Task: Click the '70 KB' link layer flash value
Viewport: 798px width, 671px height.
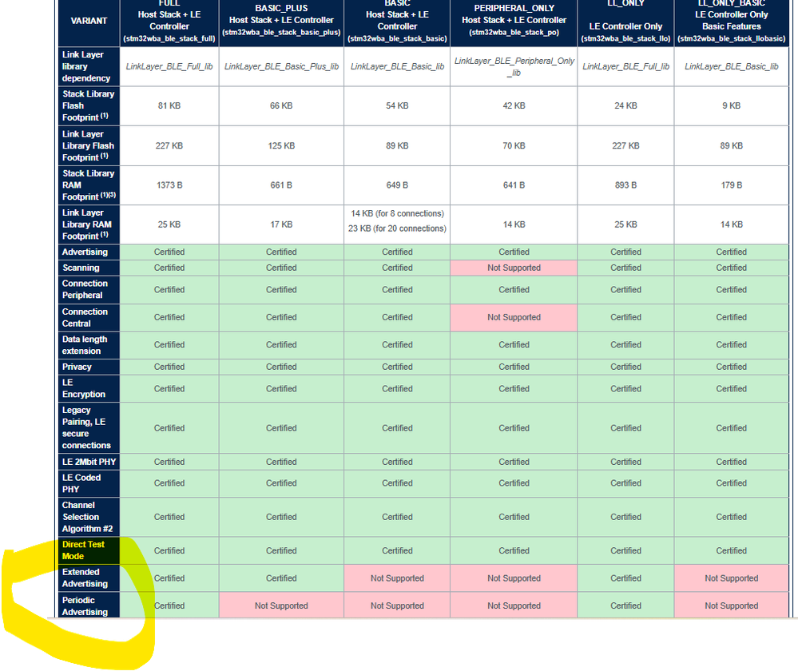Action: (x=514, y=145)
